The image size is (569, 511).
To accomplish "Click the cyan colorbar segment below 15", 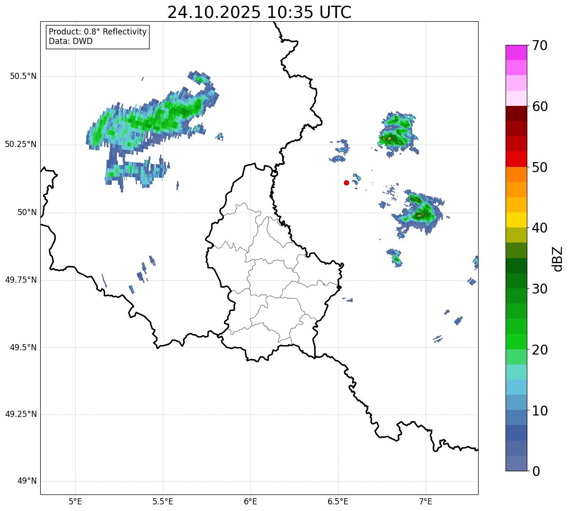I will [x=516, y=387].
